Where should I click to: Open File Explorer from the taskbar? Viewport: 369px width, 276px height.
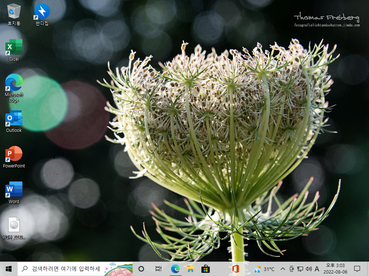click(190, 269)
